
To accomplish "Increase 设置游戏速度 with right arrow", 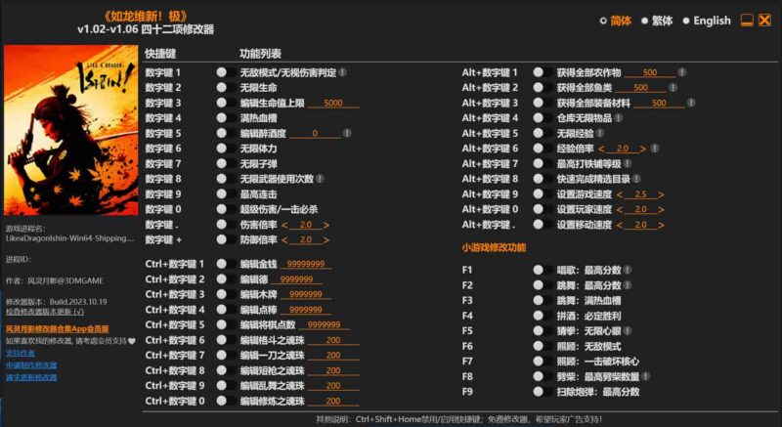I will tap(662, 194).
